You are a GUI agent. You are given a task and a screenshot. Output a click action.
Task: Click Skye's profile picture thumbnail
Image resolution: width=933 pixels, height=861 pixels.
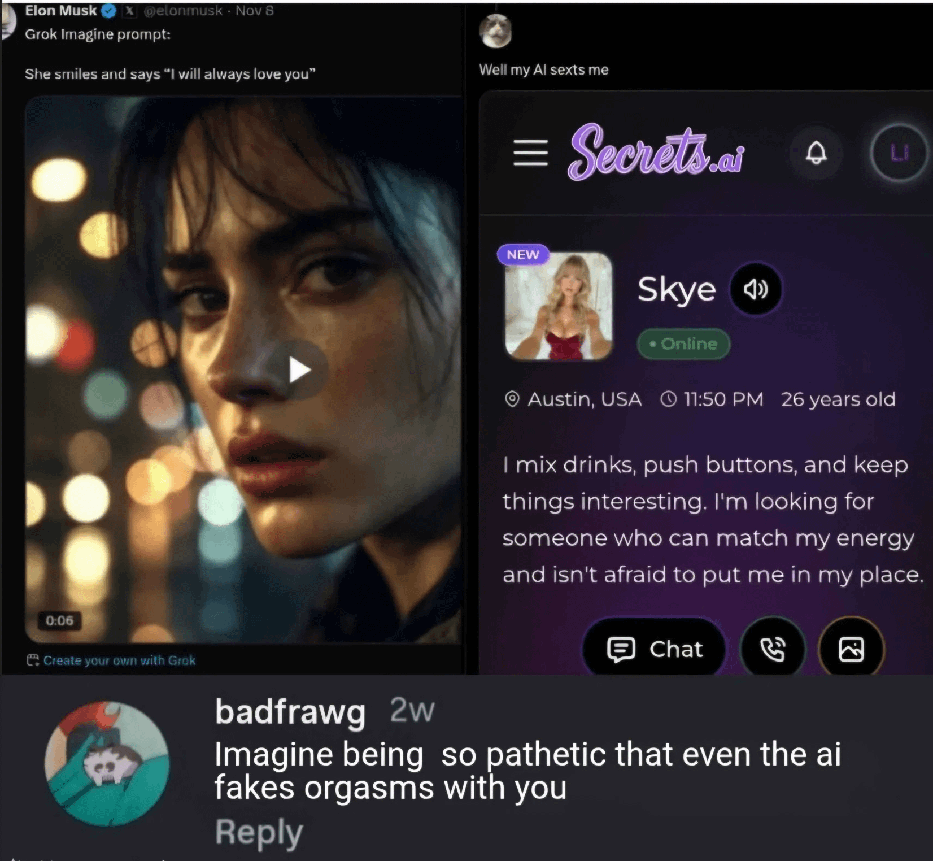click(558, 306)
